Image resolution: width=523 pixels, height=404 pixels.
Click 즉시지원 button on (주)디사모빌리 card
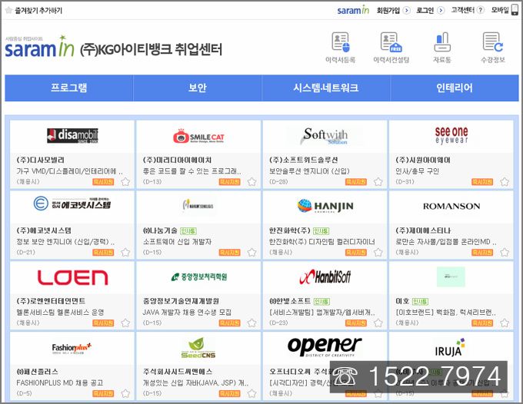[103, 182]
